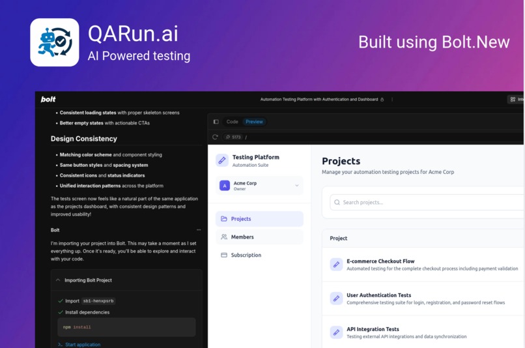Click the Testing Platform pencil logo icon

222,160
